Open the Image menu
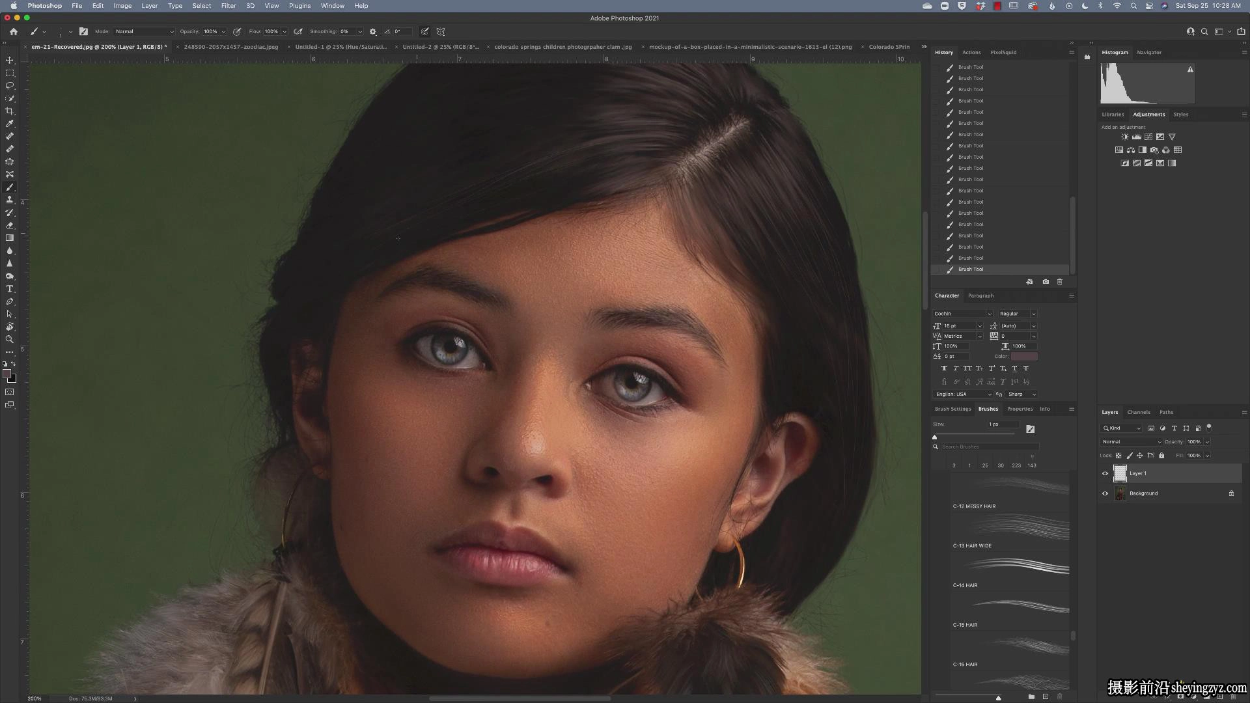Image resolution: width=1250 pixels, height=703 pixels. coord(122,6)
